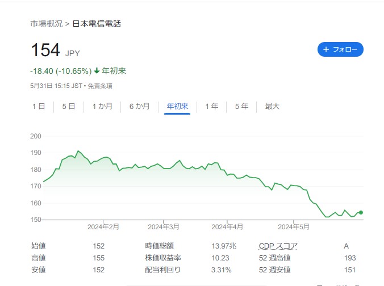Viewport: 384px width, 286px height.
Task: Click the 5月31日 15:15 JST timestamp
Action: (56, 86)
